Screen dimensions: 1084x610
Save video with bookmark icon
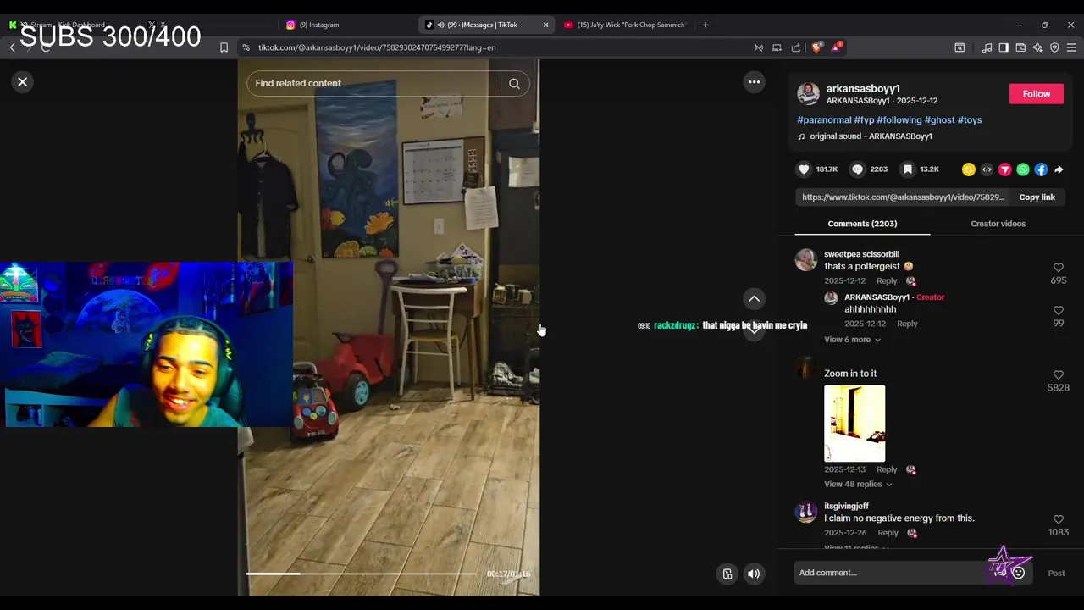click(907, 169)
